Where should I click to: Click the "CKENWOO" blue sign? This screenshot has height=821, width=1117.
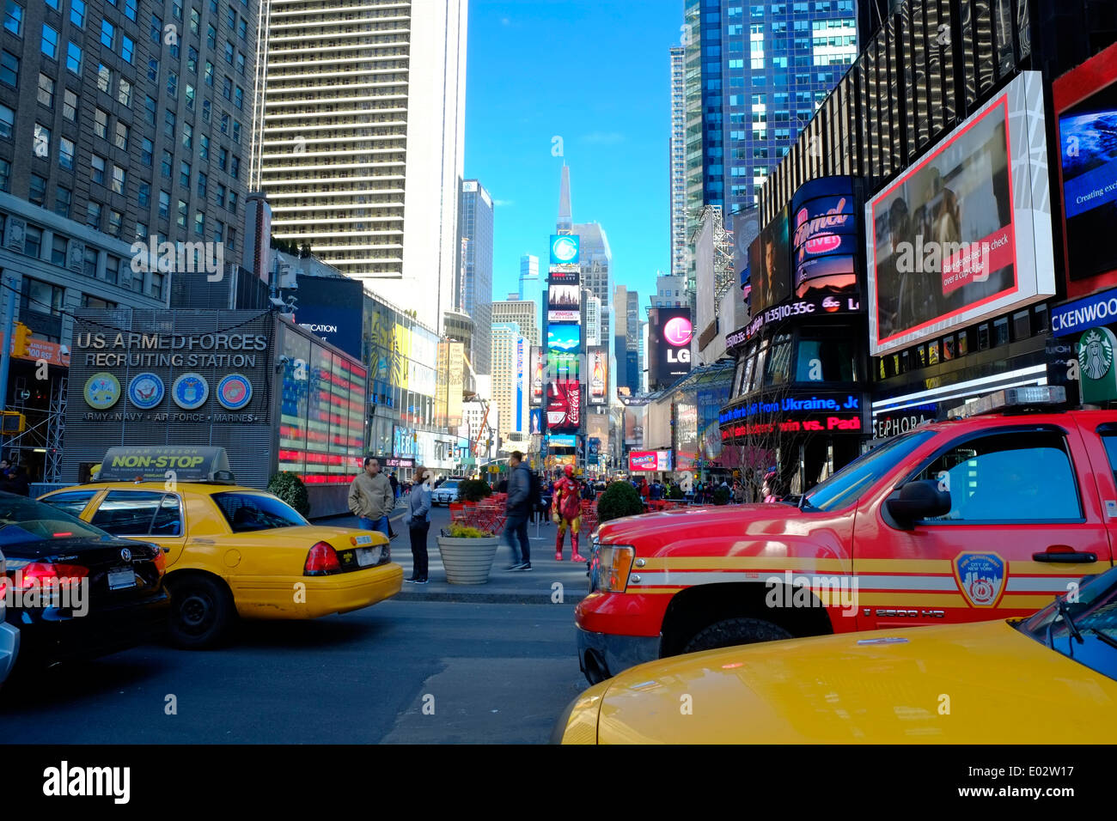tap(1083, 313)
